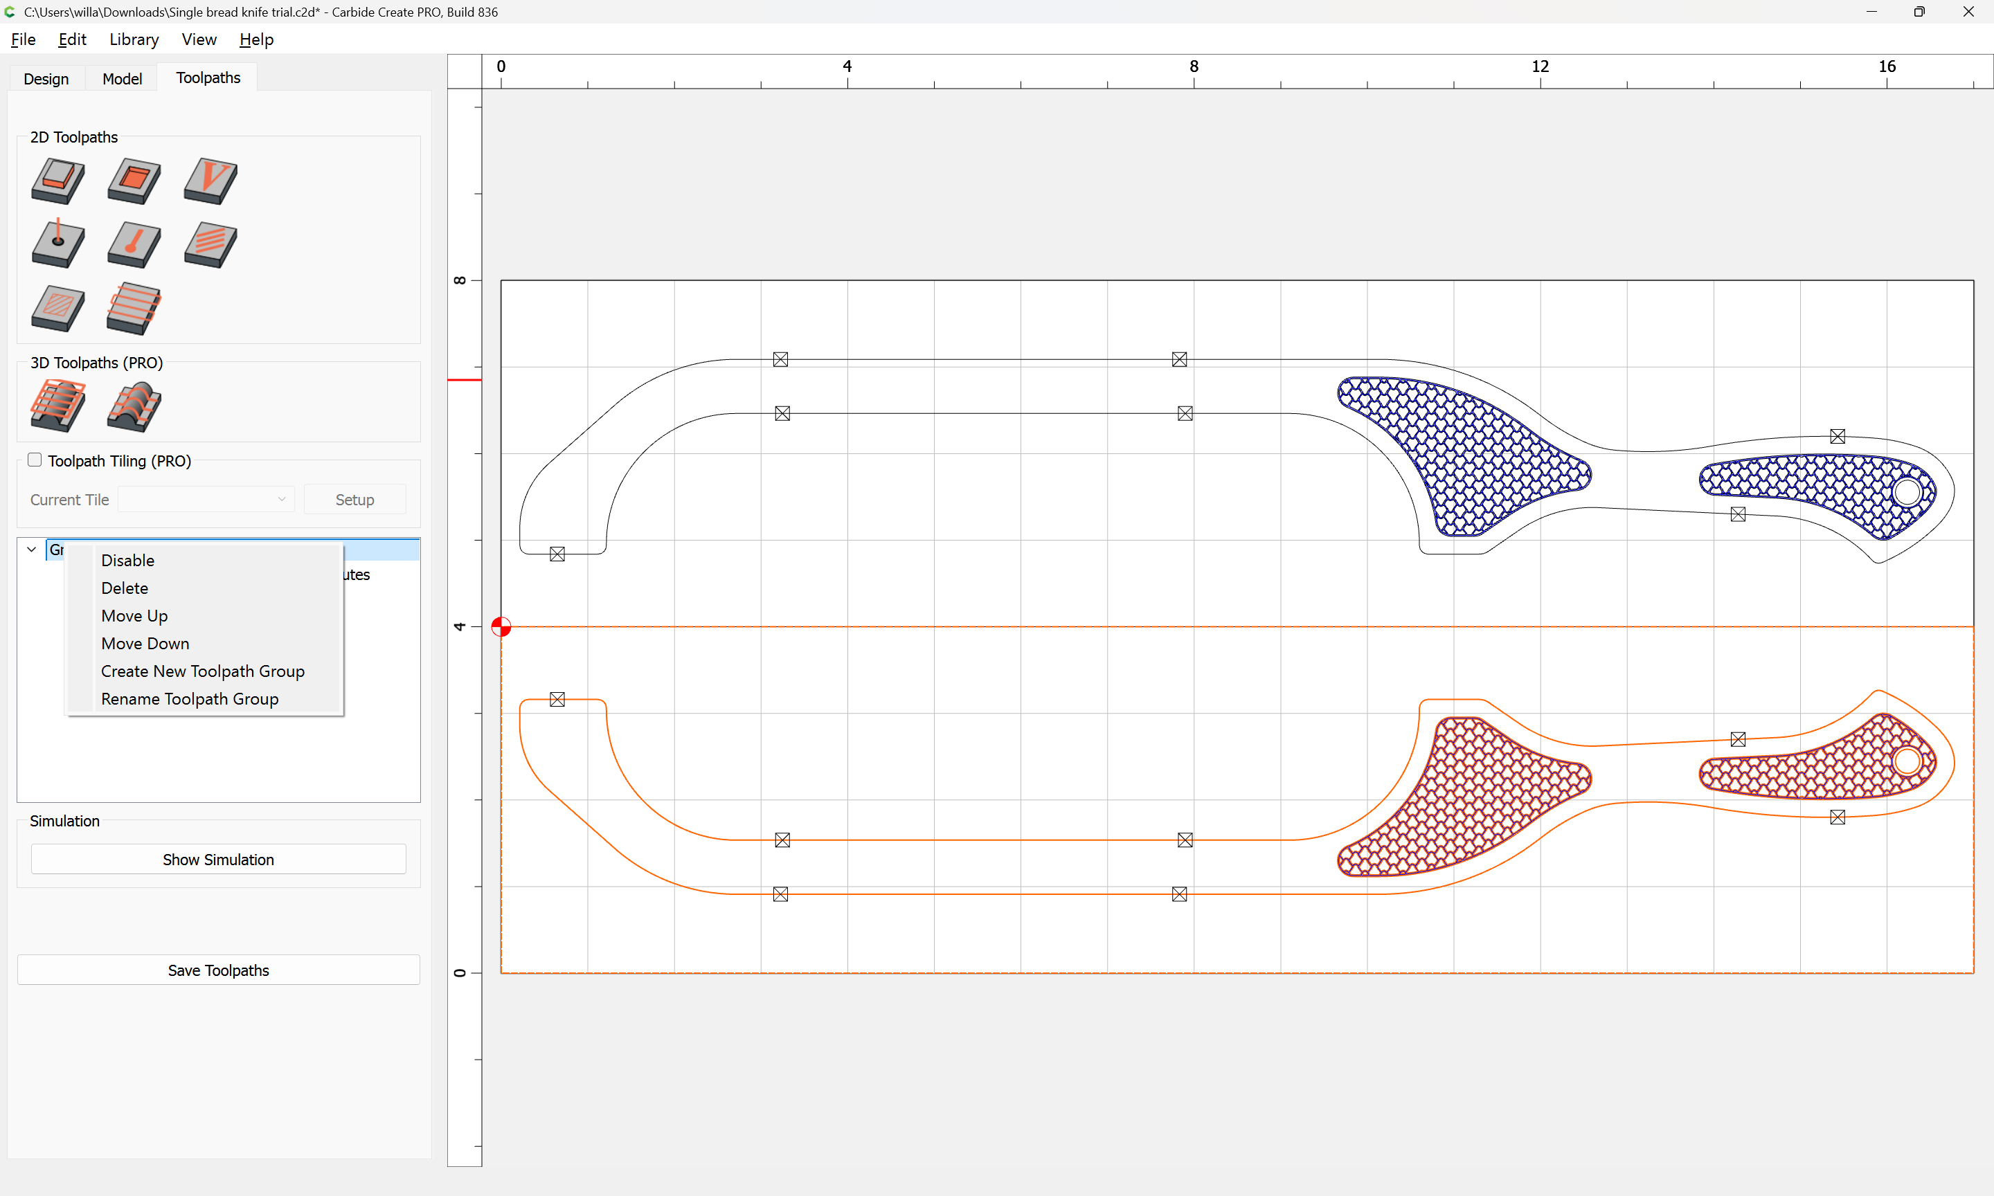Screen dimensions: 1994x1196
Task: Choose Disable from the context menu
Action: (127, 560)
